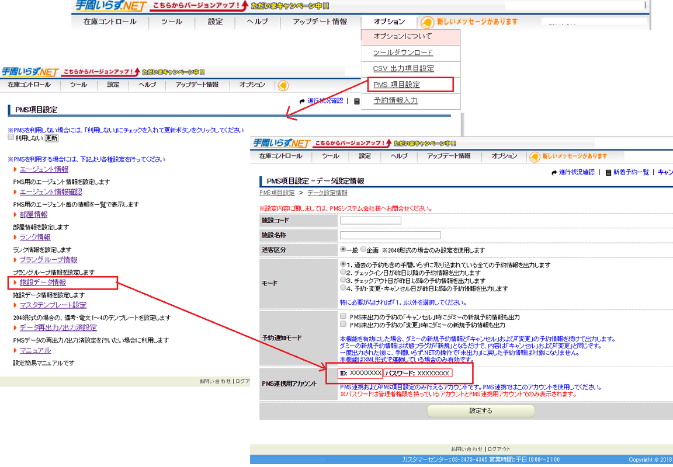673x467 pixels.
Task: Click the 更新 button
Action: click(51, 138)
